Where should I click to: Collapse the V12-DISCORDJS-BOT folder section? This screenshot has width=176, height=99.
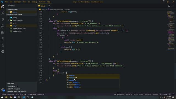point(21,15)
